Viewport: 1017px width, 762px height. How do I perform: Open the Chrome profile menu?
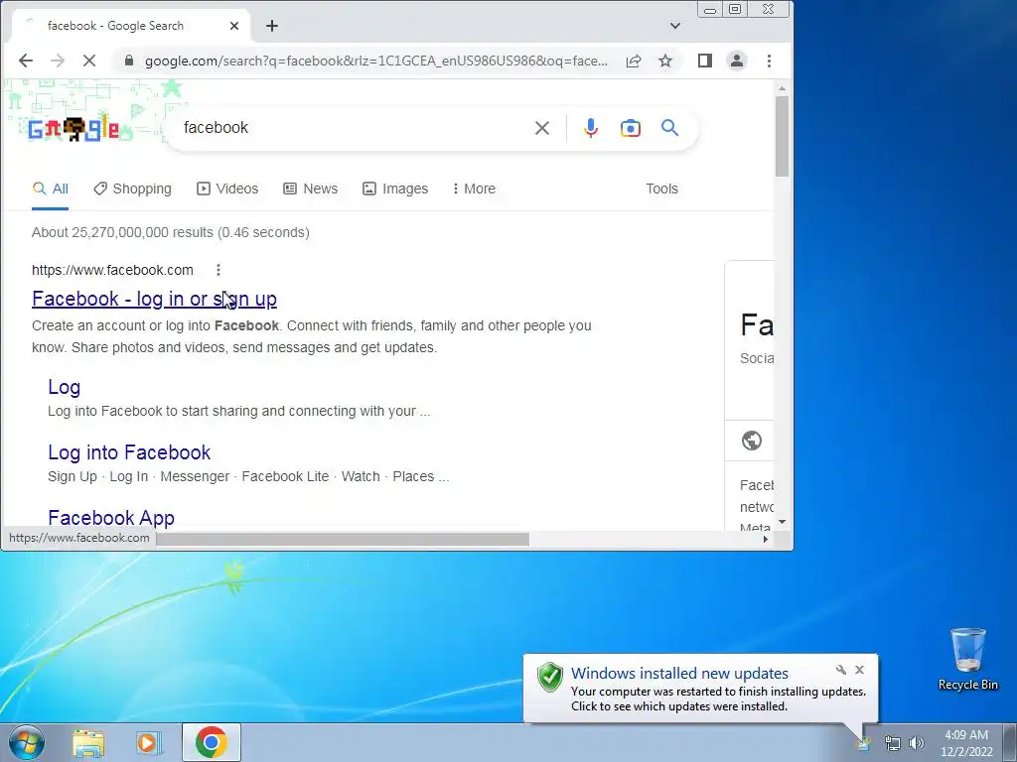[737, 61]
